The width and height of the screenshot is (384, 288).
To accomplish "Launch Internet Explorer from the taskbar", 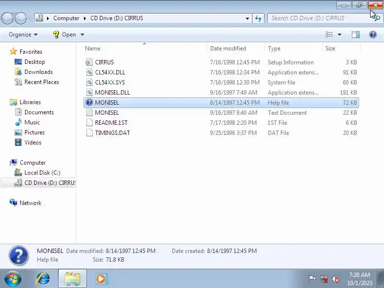I will click(43, 279).
